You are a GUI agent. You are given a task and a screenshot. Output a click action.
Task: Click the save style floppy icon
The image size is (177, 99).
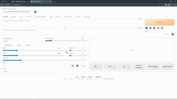coord(162,28)
